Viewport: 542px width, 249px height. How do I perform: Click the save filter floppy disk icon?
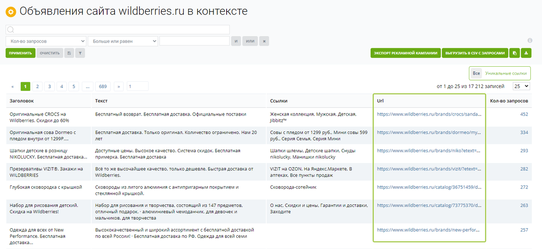[x=69, y=53]
